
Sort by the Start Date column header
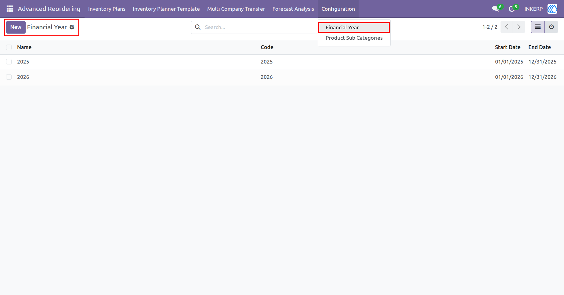point(508,47)
